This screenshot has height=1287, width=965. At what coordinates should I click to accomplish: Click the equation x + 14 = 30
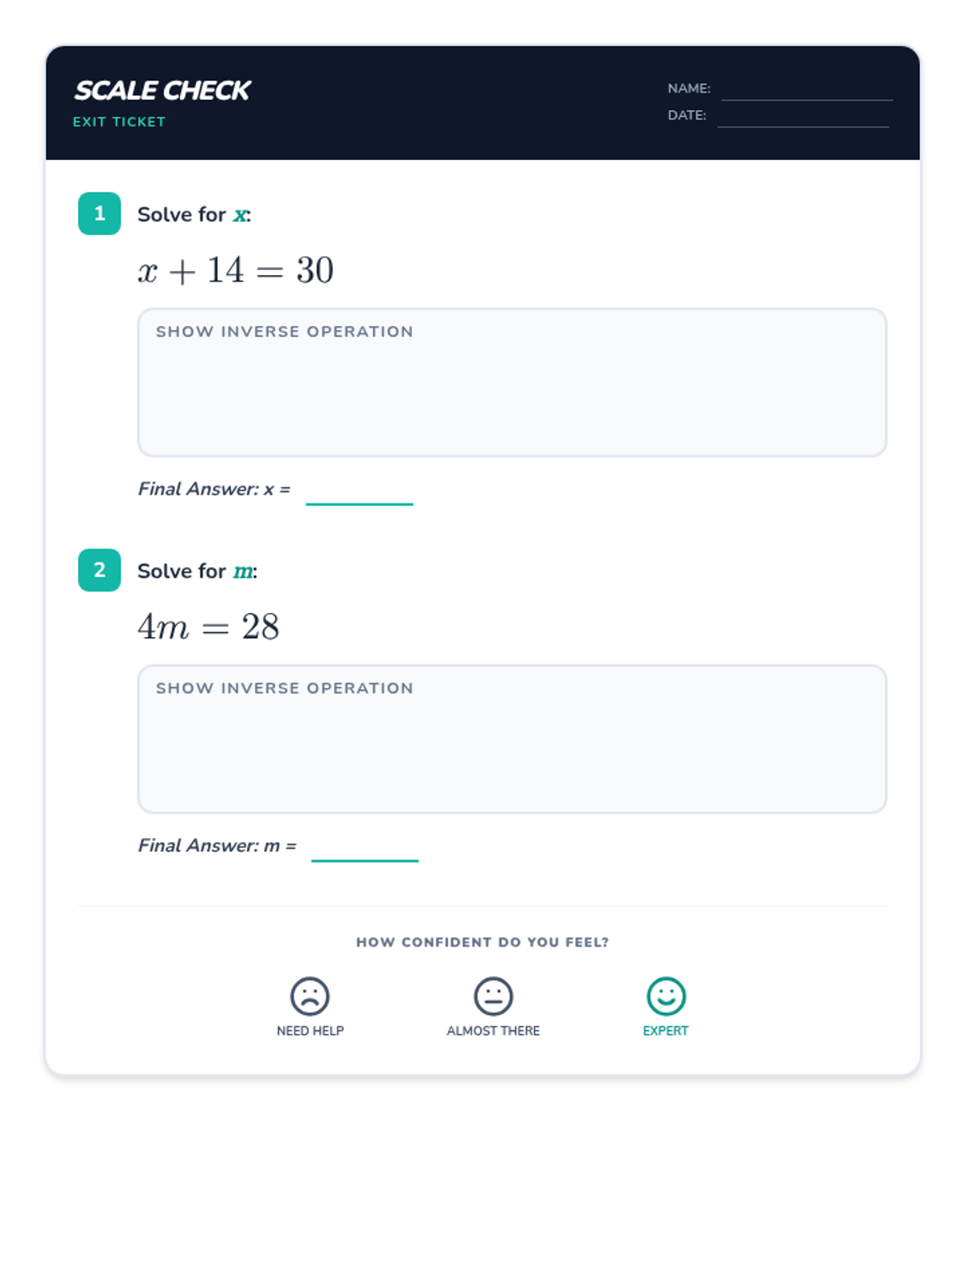[236, 270]
